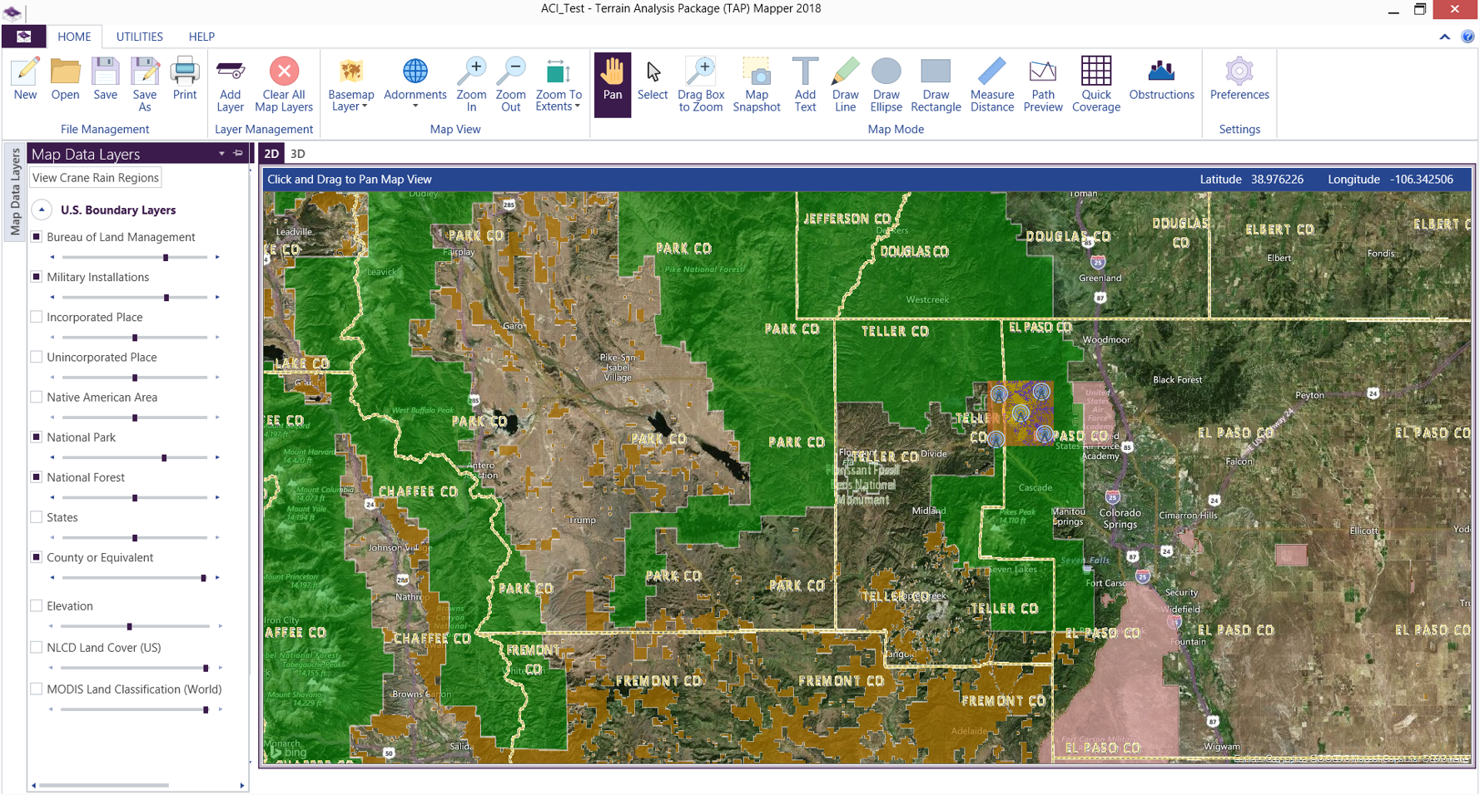Turn on the States boundary layer
This screenshot has width=1480, height=795.
click(x=37, y=517)
